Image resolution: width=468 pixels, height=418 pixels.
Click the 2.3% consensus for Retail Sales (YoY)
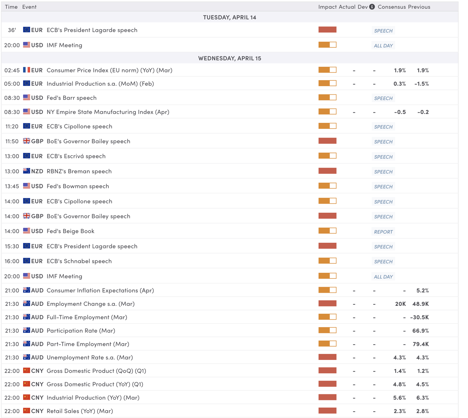(400, 411)
